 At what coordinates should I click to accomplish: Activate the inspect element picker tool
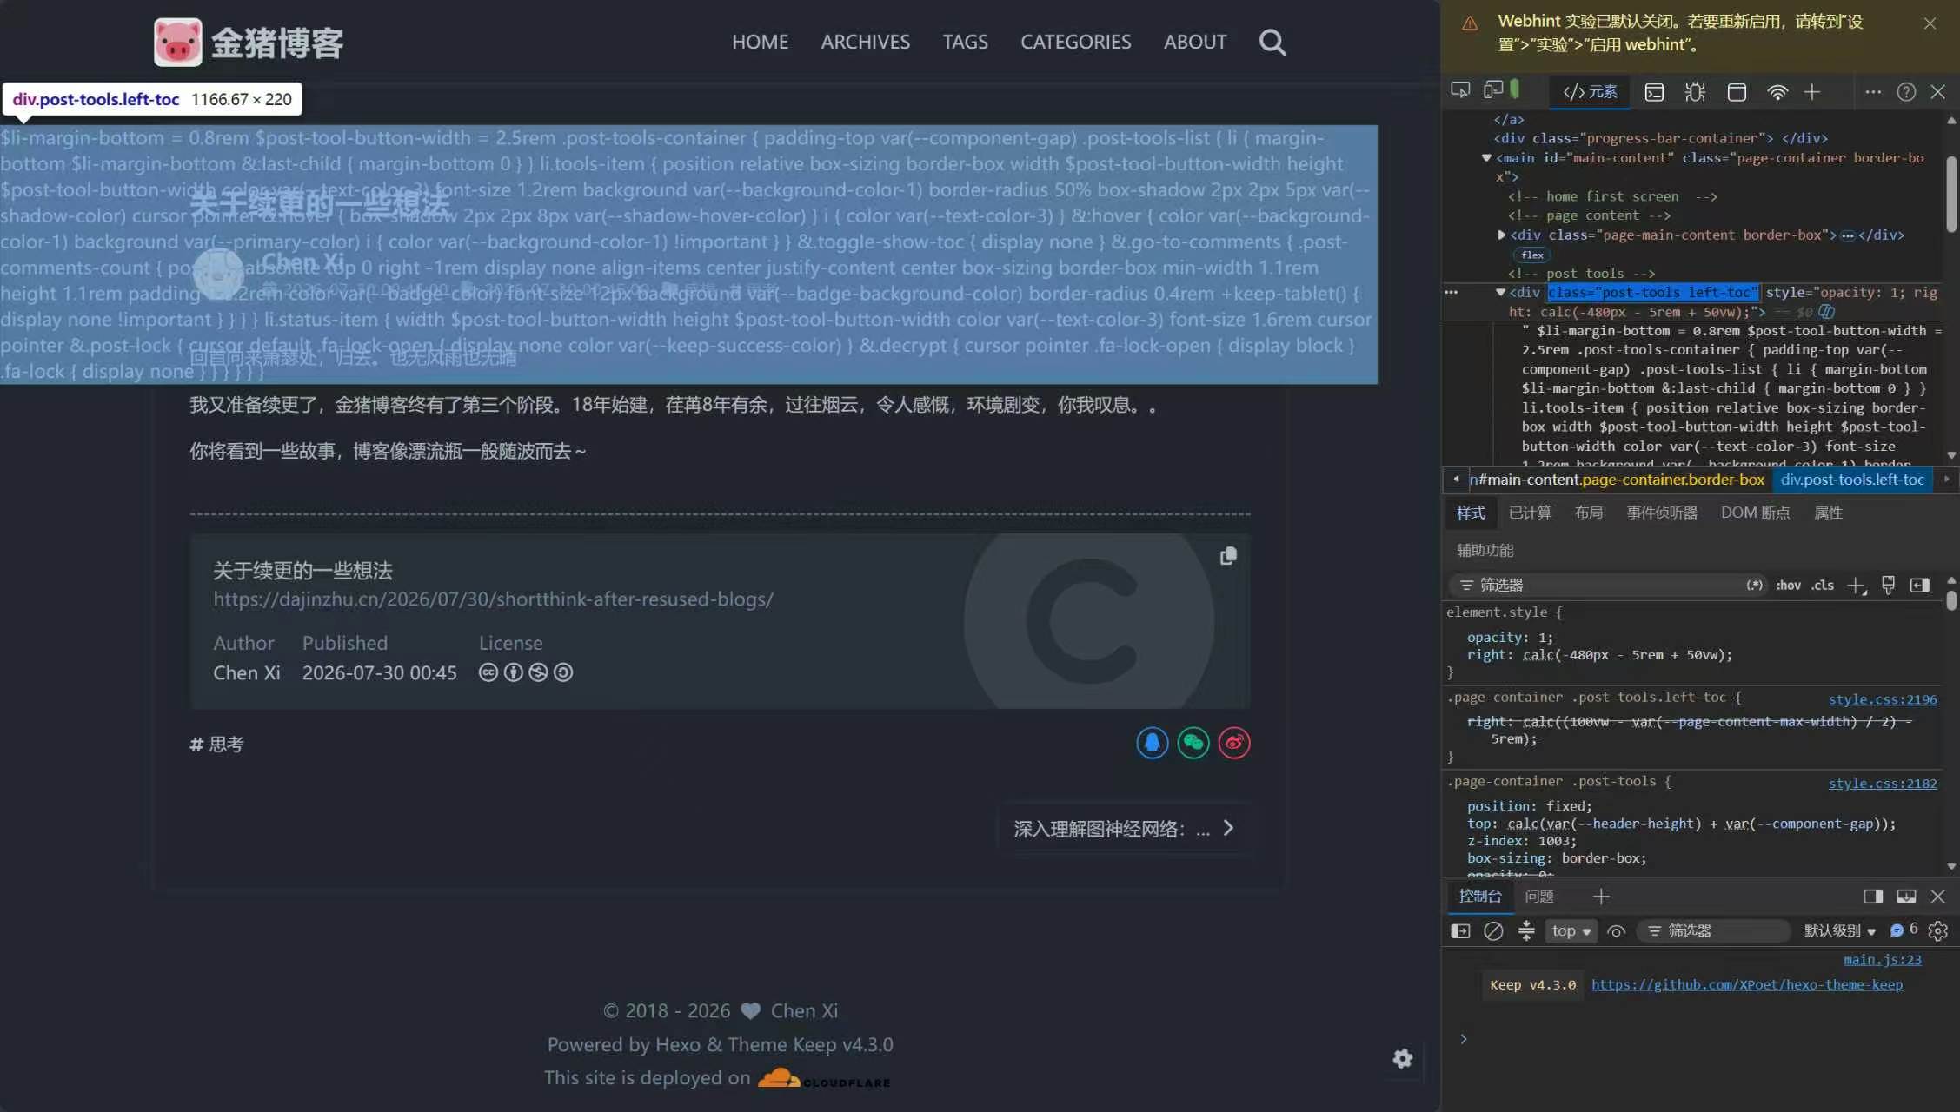pos(1460,91)
